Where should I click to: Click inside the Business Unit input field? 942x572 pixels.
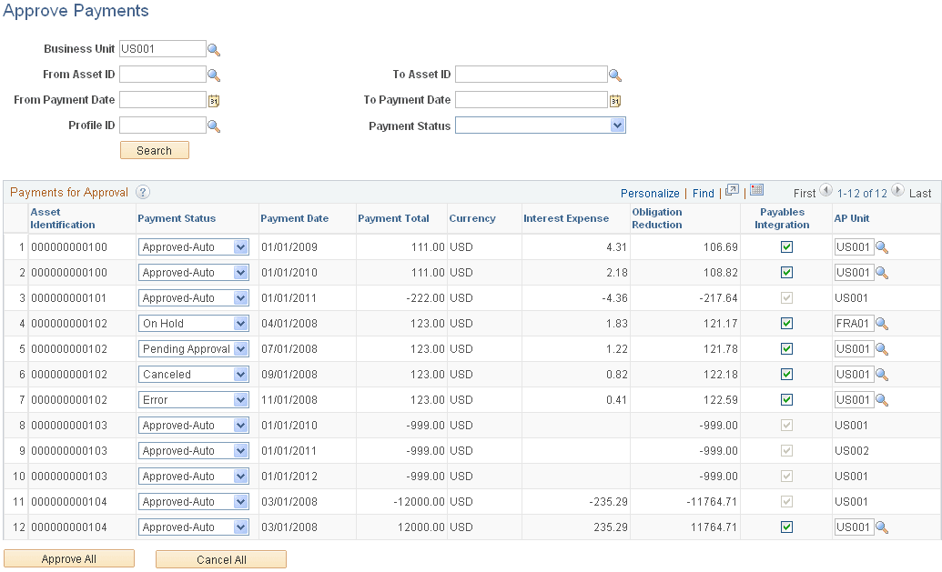162,49
